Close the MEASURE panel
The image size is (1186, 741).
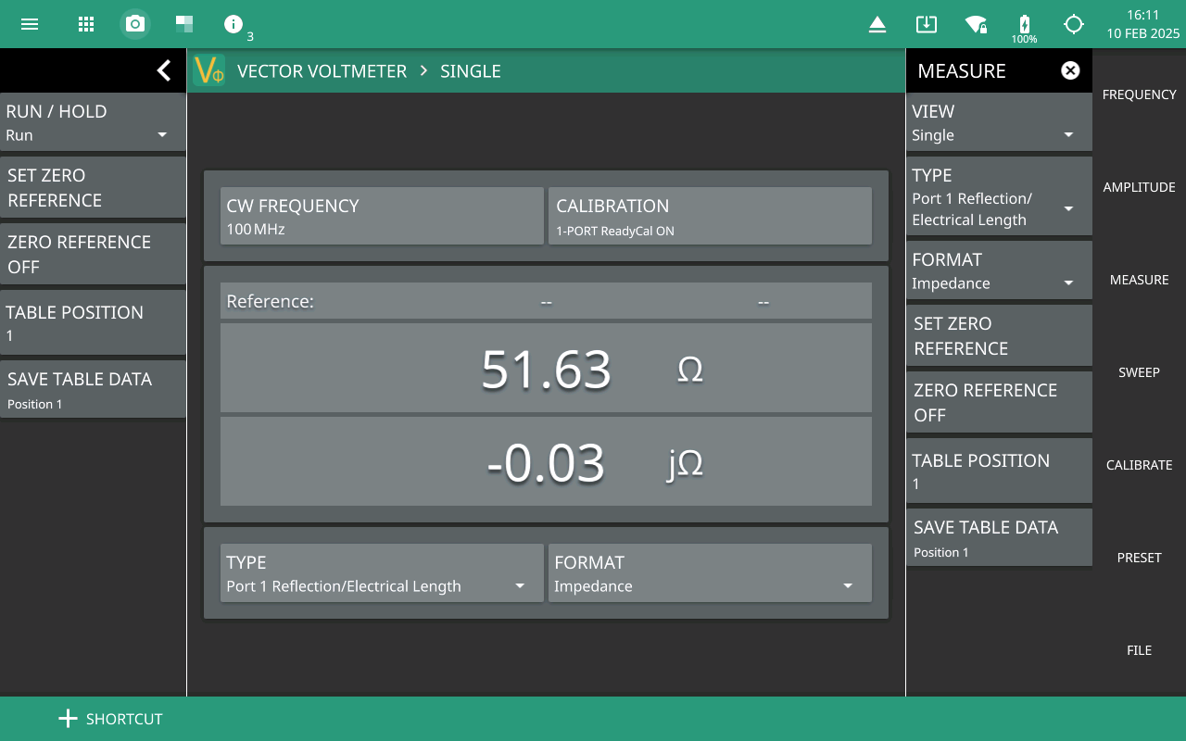[x=1070, y=70]
